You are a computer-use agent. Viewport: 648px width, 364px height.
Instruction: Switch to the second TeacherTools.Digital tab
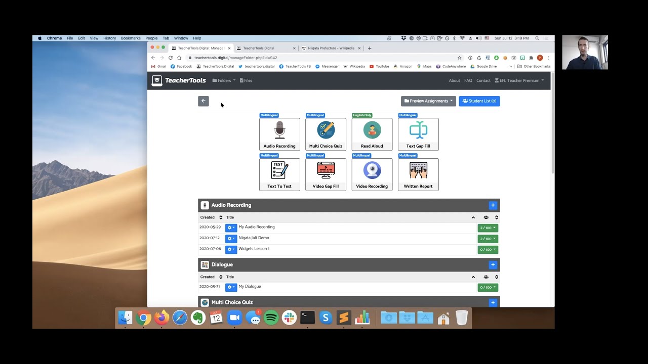(x=265, y=48)
